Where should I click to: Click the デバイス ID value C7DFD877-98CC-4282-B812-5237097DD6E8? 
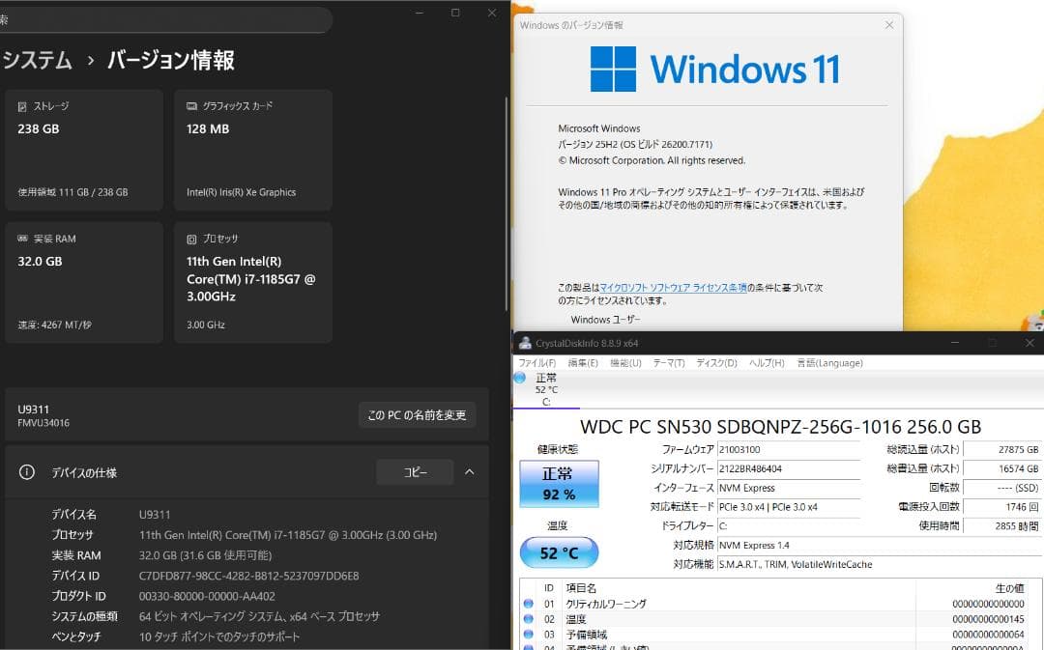point(249,576)
